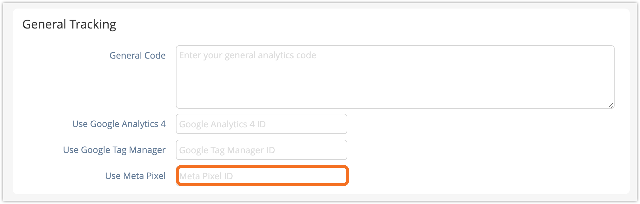
Task: Click the 'Enter your general analytics code' placeholder
Action: (248, 55)
